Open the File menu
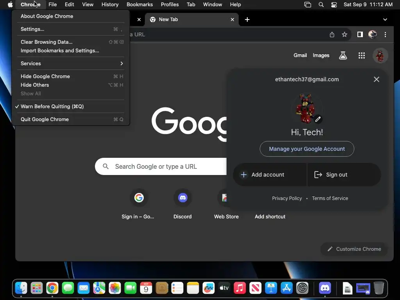 pyautogui.click(x=53, y=5)
